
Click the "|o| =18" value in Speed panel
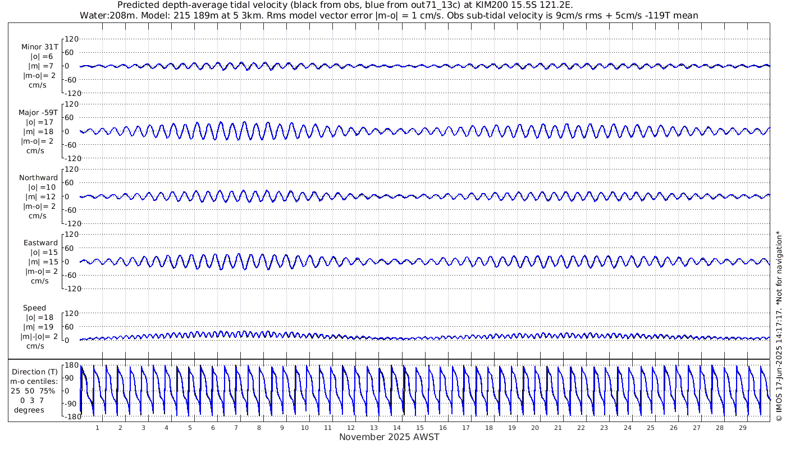[x=39, y=317]
